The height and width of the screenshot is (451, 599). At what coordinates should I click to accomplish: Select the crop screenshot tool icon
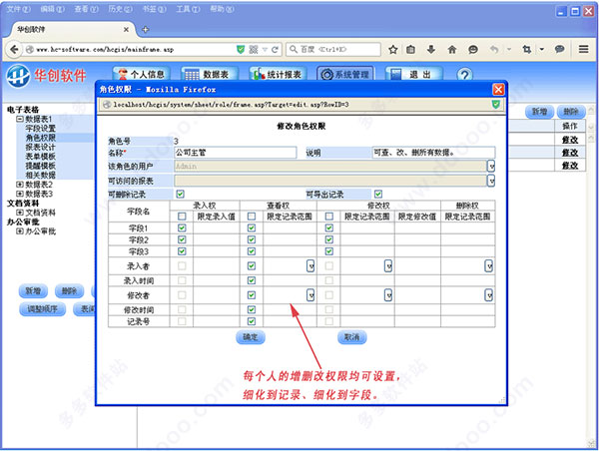pyautogui.click(x=527, y=49)
